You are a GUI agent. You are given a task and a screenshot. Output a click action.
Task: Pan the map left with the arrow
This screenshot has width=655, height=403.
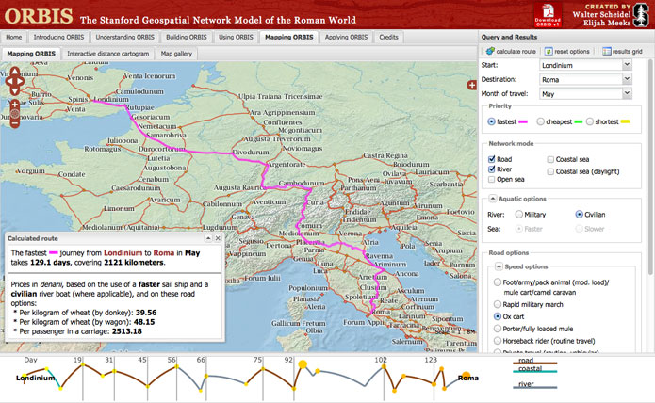(8, 81)
